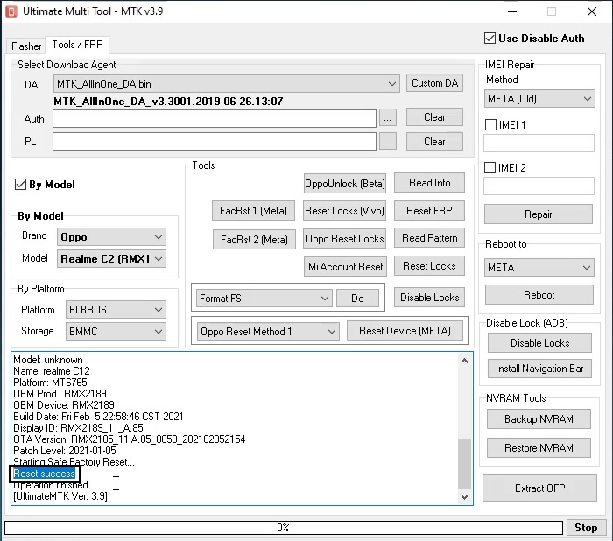The width and height of the screenshot is (613, 541).
Task: Click the Reboot button
Action: click(x=539, y=295)
